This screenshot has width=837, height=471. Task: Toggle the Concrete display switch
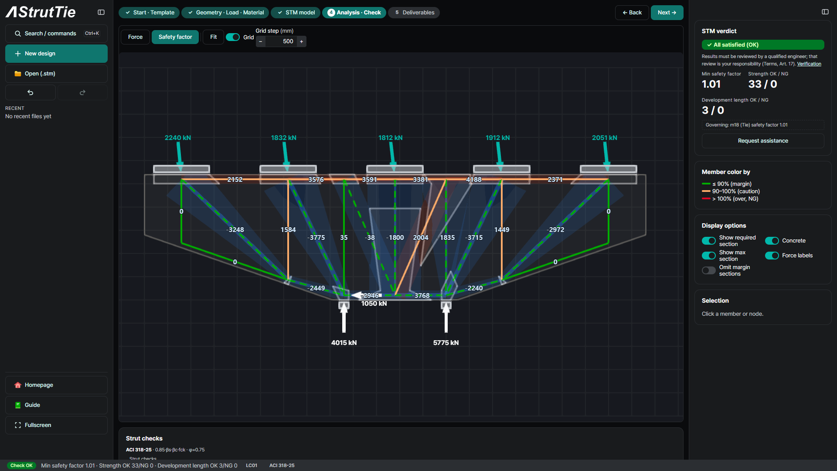772,241
